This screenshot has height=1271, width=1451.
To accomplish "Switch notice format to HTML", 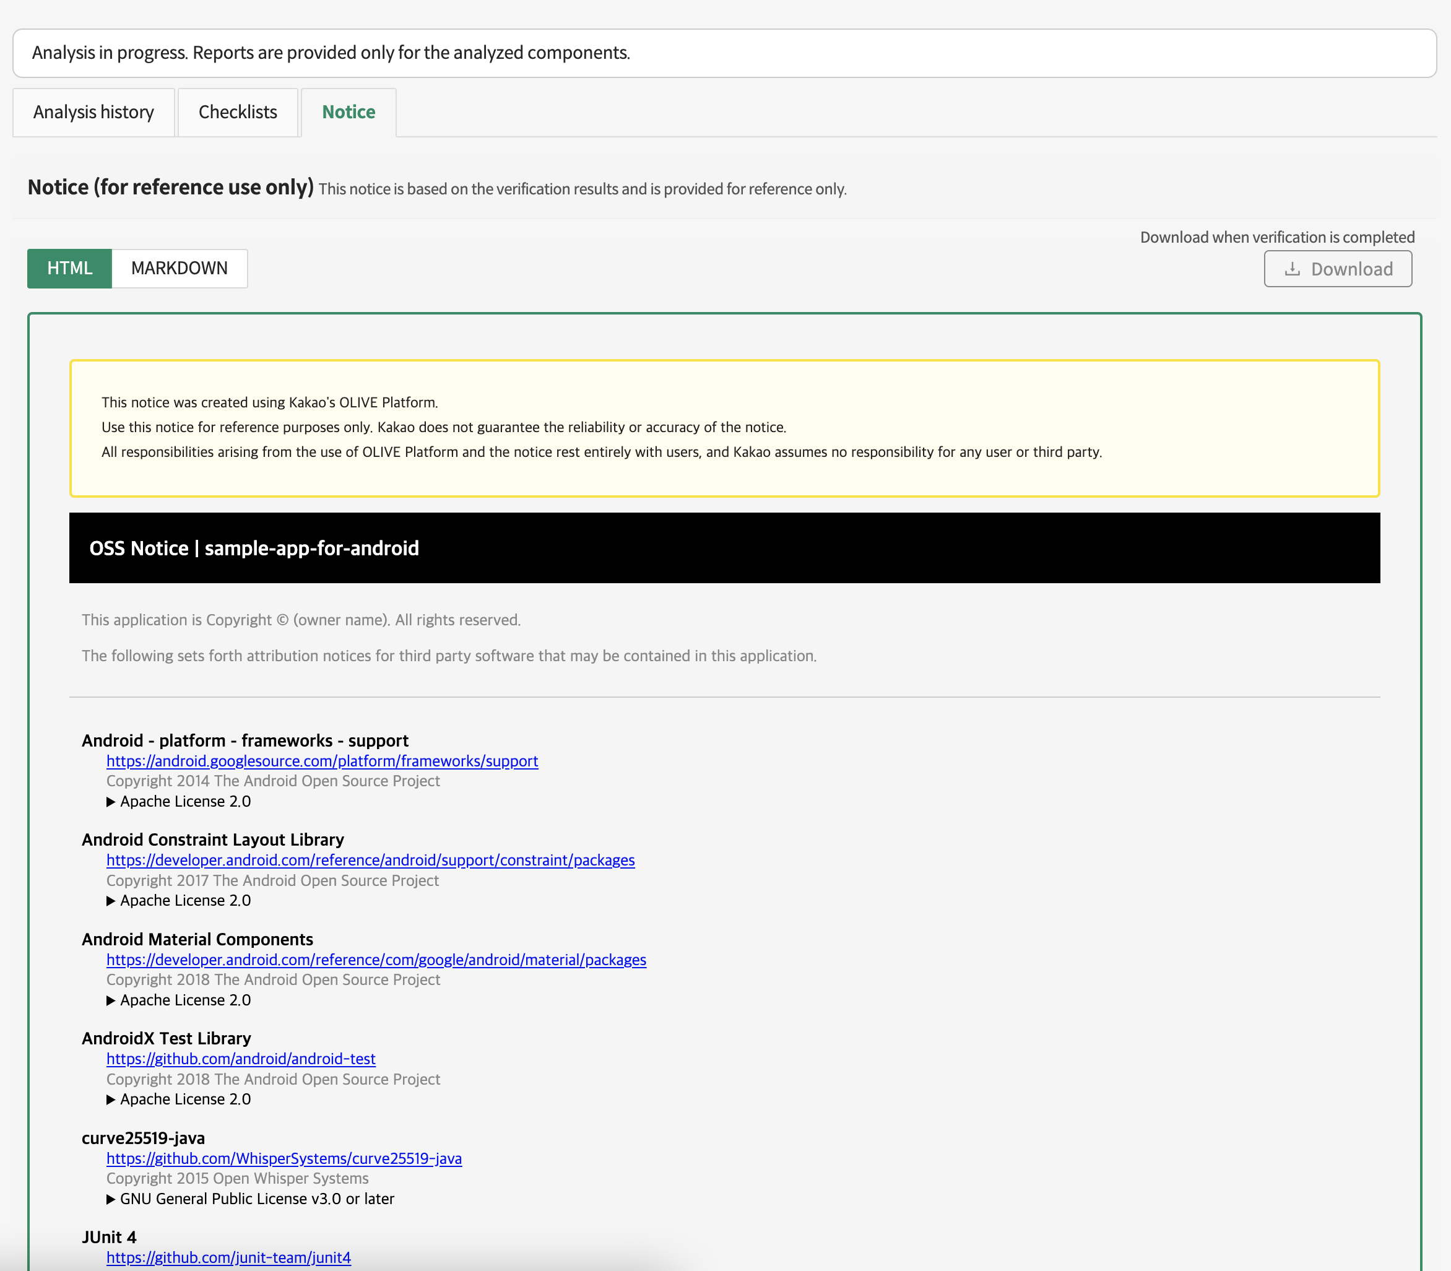I will [69, 268].
